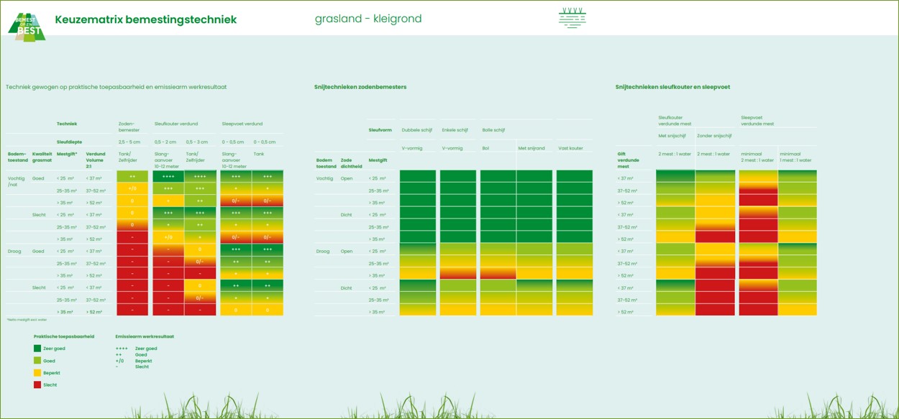
Task: Select the 'Sleepvoet verdund' column header
Action: [x=242, y=124]
